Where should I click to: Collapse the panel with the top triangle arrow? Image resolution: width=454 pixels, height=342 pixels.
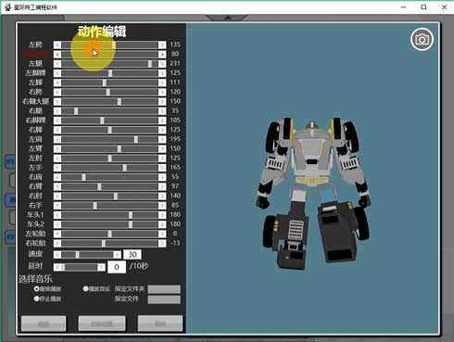227,18
